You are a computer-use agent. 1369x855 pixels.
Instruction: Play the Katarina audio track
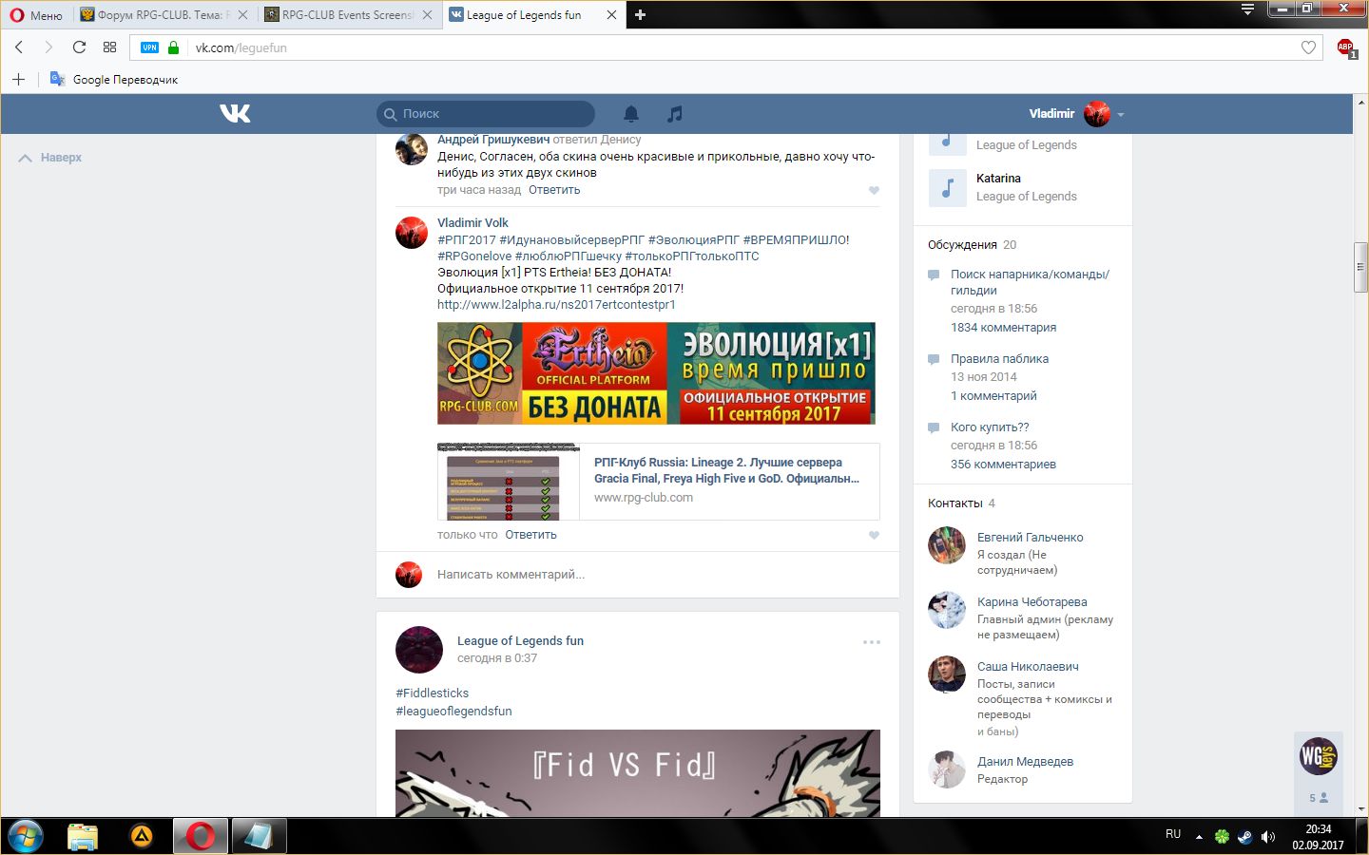pos(947,187)
